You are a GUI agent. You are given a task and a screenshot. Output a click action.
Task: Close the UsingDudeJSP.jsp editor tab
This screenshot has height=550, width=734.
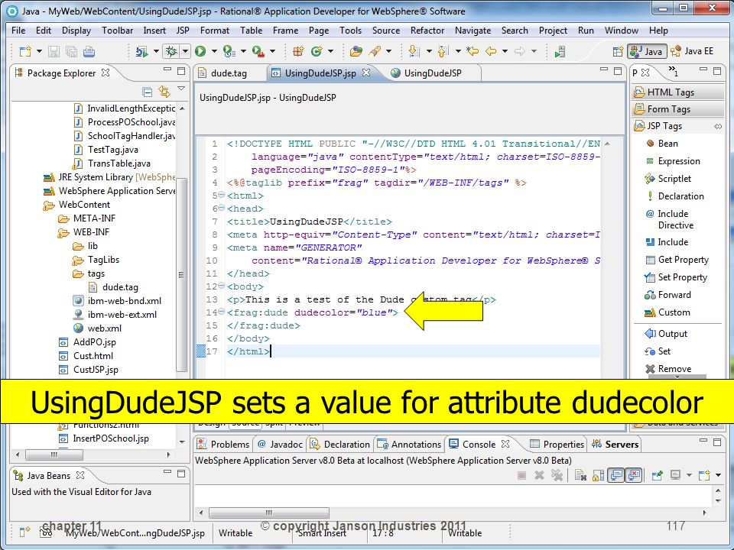[366, 73]
